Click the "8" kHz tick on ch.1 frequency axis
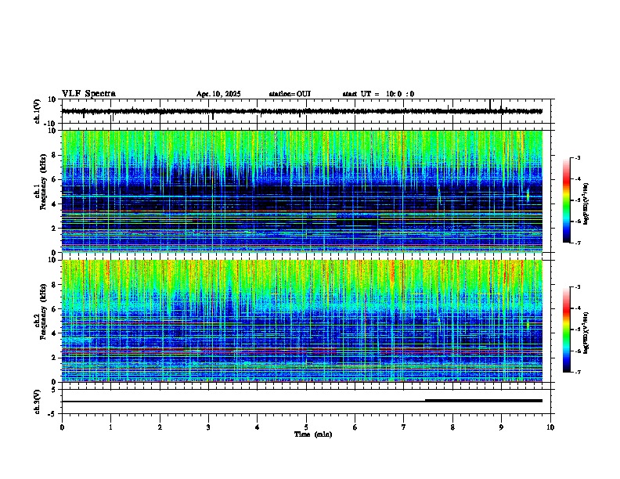The height and width of the screenshot is (479, 620). point(55,155)
